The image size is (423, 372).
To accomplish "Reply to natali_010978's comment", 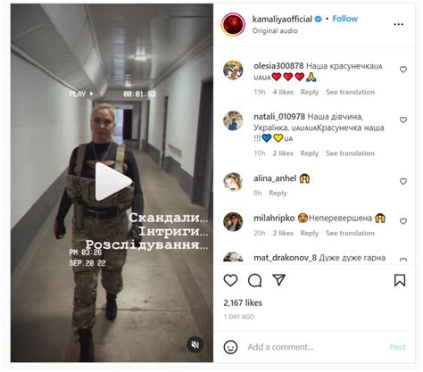I will click(x=310, y=153).
